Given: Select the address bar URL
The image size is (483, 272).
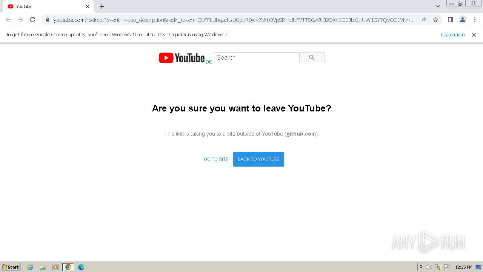Looking at the screenshot, I should [x=234, y=20].
